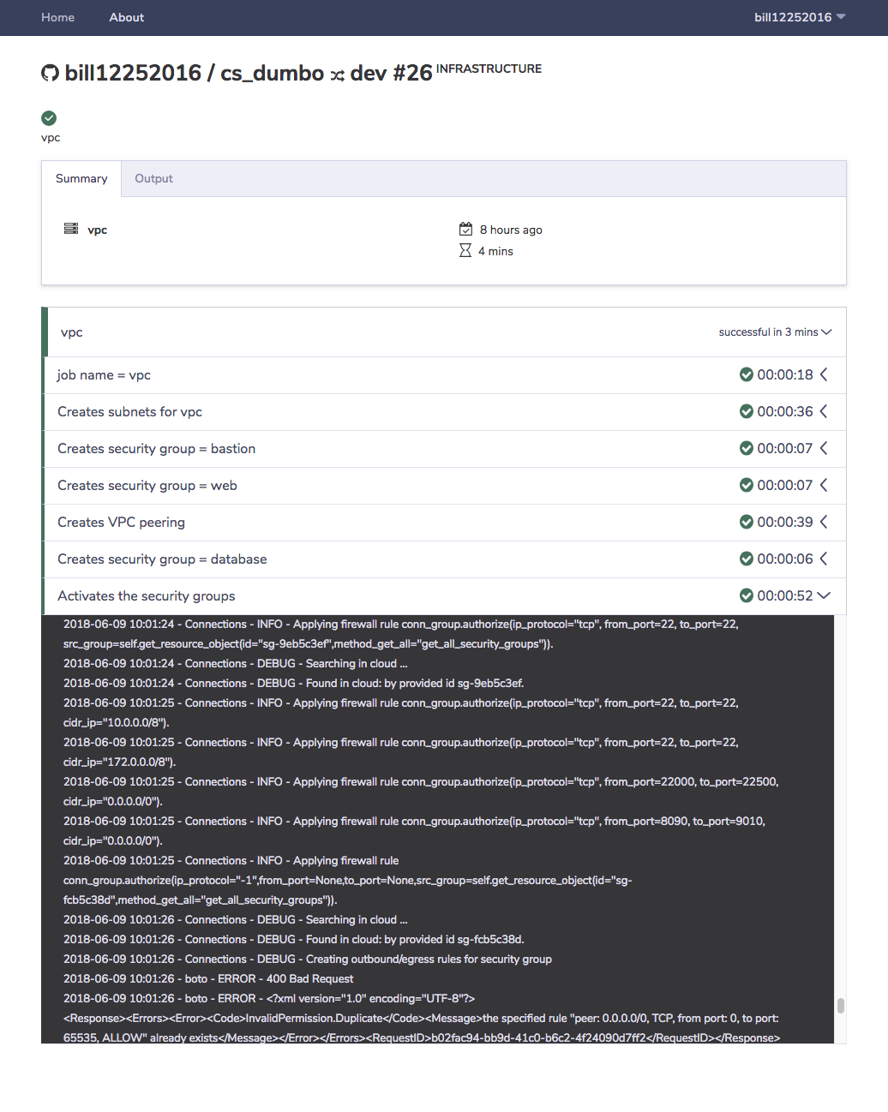This screenshot has height=1112, width=888.
Task: Click the success check on job name = vpc
Action: (x=746, y=374)
